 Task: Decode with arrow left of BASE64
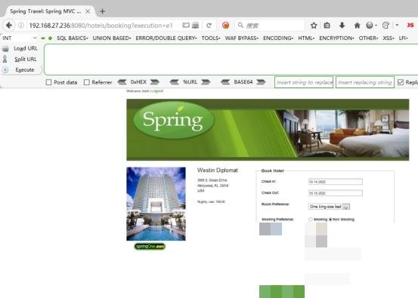pos(225,82)
